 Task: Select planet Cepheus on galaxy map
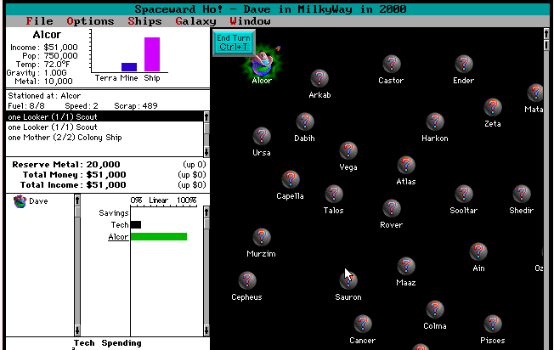point(247,280)
